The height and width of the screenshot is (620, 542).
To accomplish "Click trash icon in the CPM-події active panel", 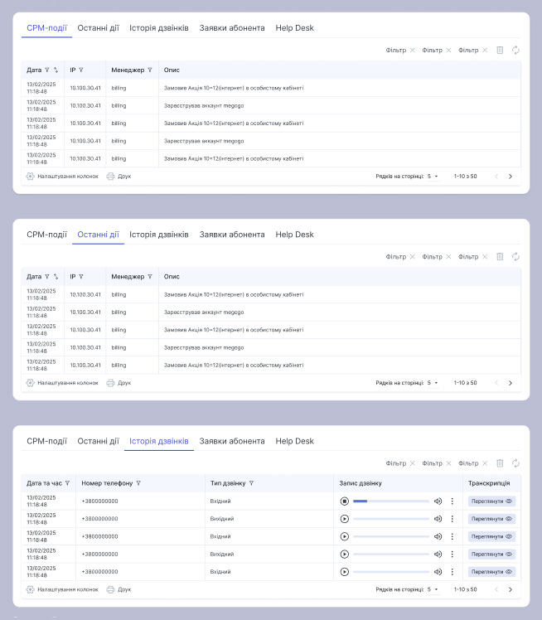I will [500, 51].
